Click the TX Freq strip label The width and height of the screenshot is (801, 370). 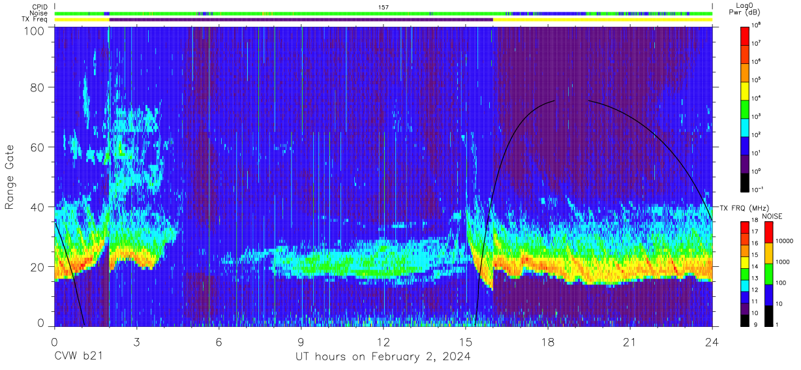pos(35,20)
